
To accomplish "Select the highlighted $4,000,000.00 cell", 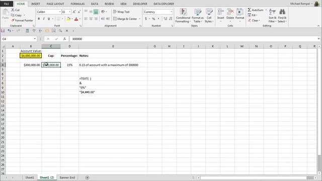I will click(31, 56).
